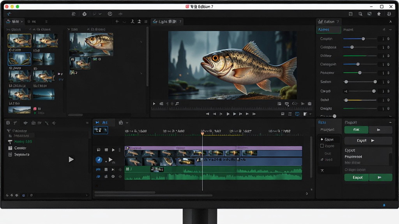Image resolution: width=399 pixels, height=224 pixels.
Task: Click the large white play triangle in the lower-left panel
Action: [x=71, y=159]
